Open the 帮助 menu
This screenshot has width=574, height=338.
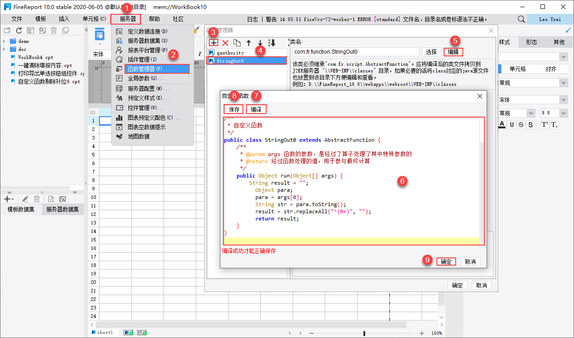tap(154, 19)
